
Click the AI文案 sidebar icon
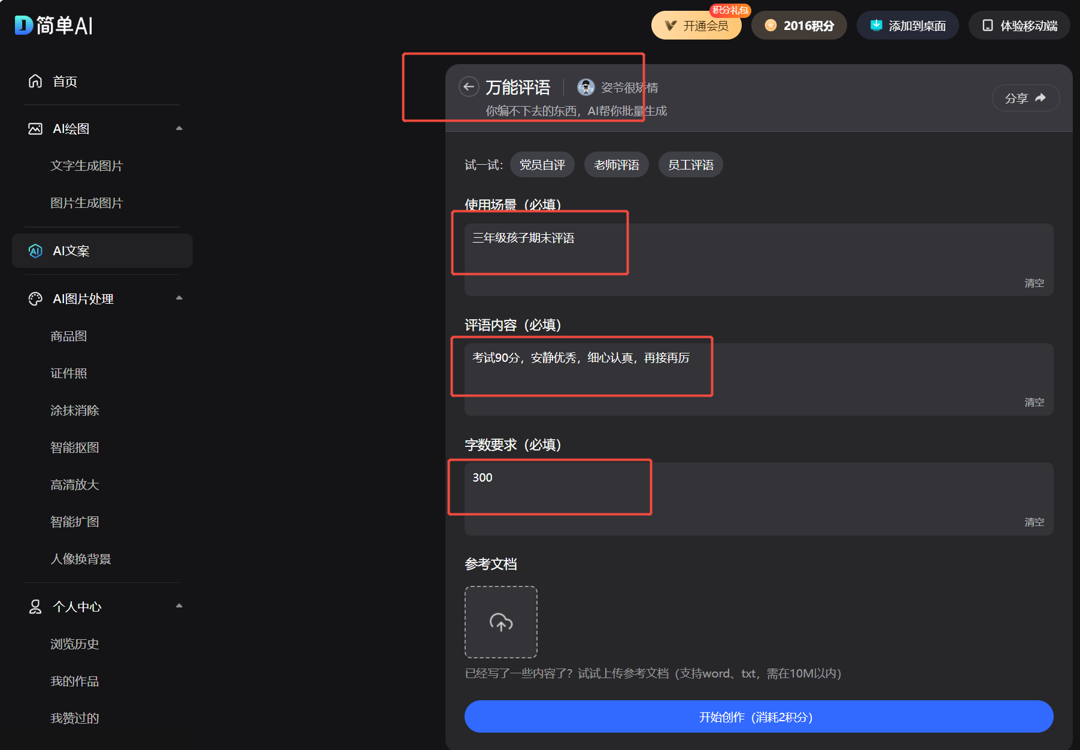[35, 250]
